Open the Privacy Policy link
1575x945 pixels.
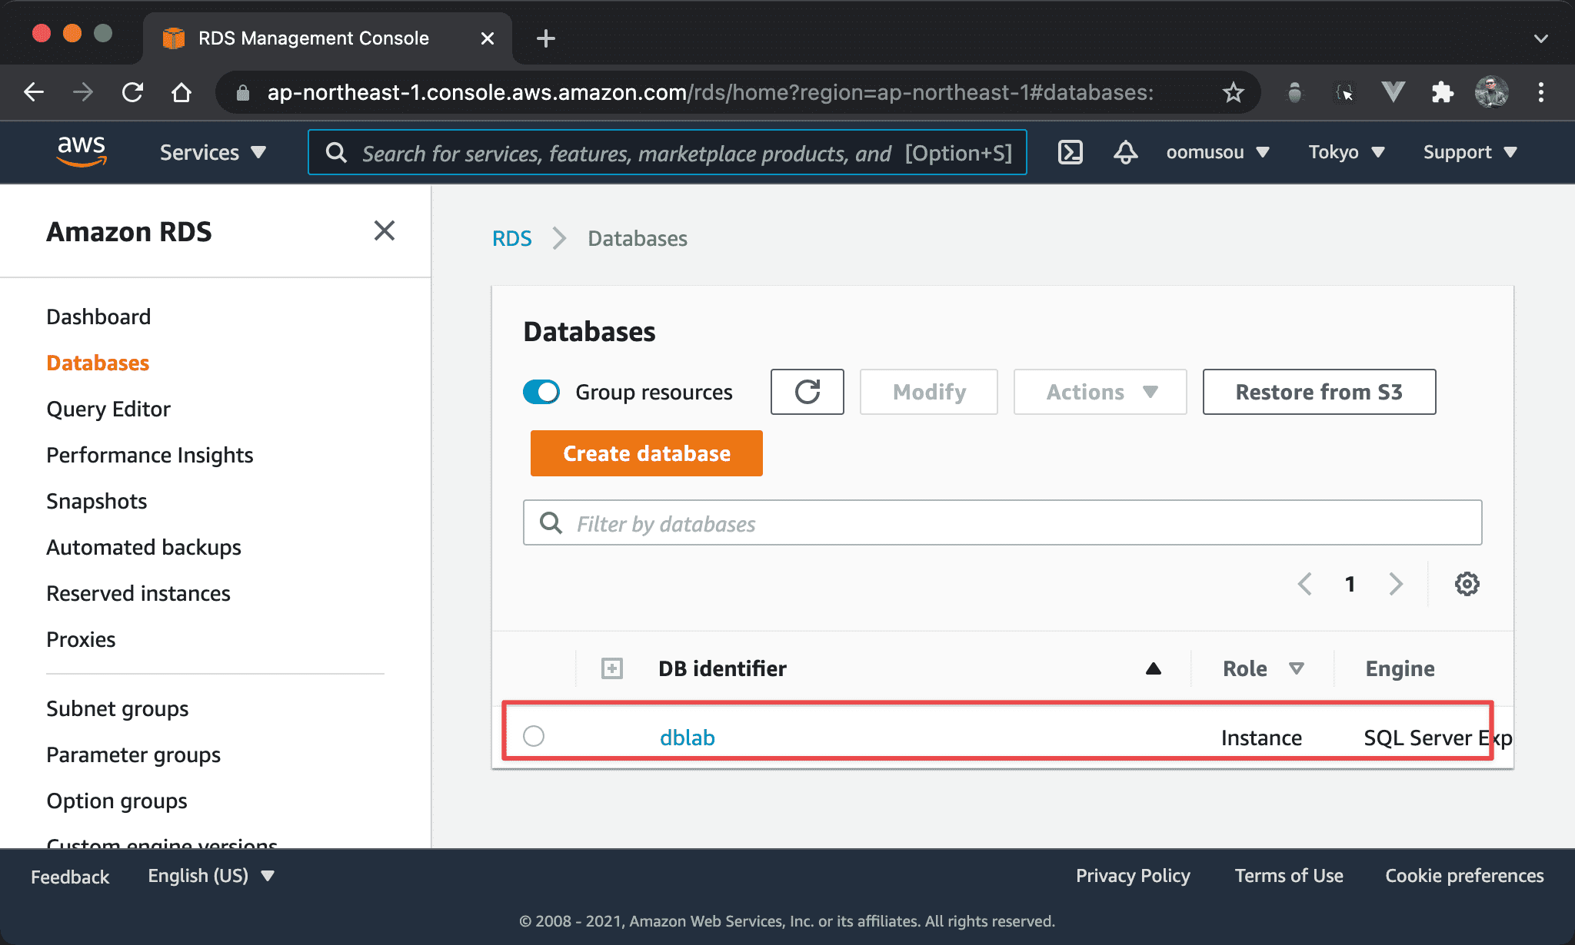pos(1133,876)
